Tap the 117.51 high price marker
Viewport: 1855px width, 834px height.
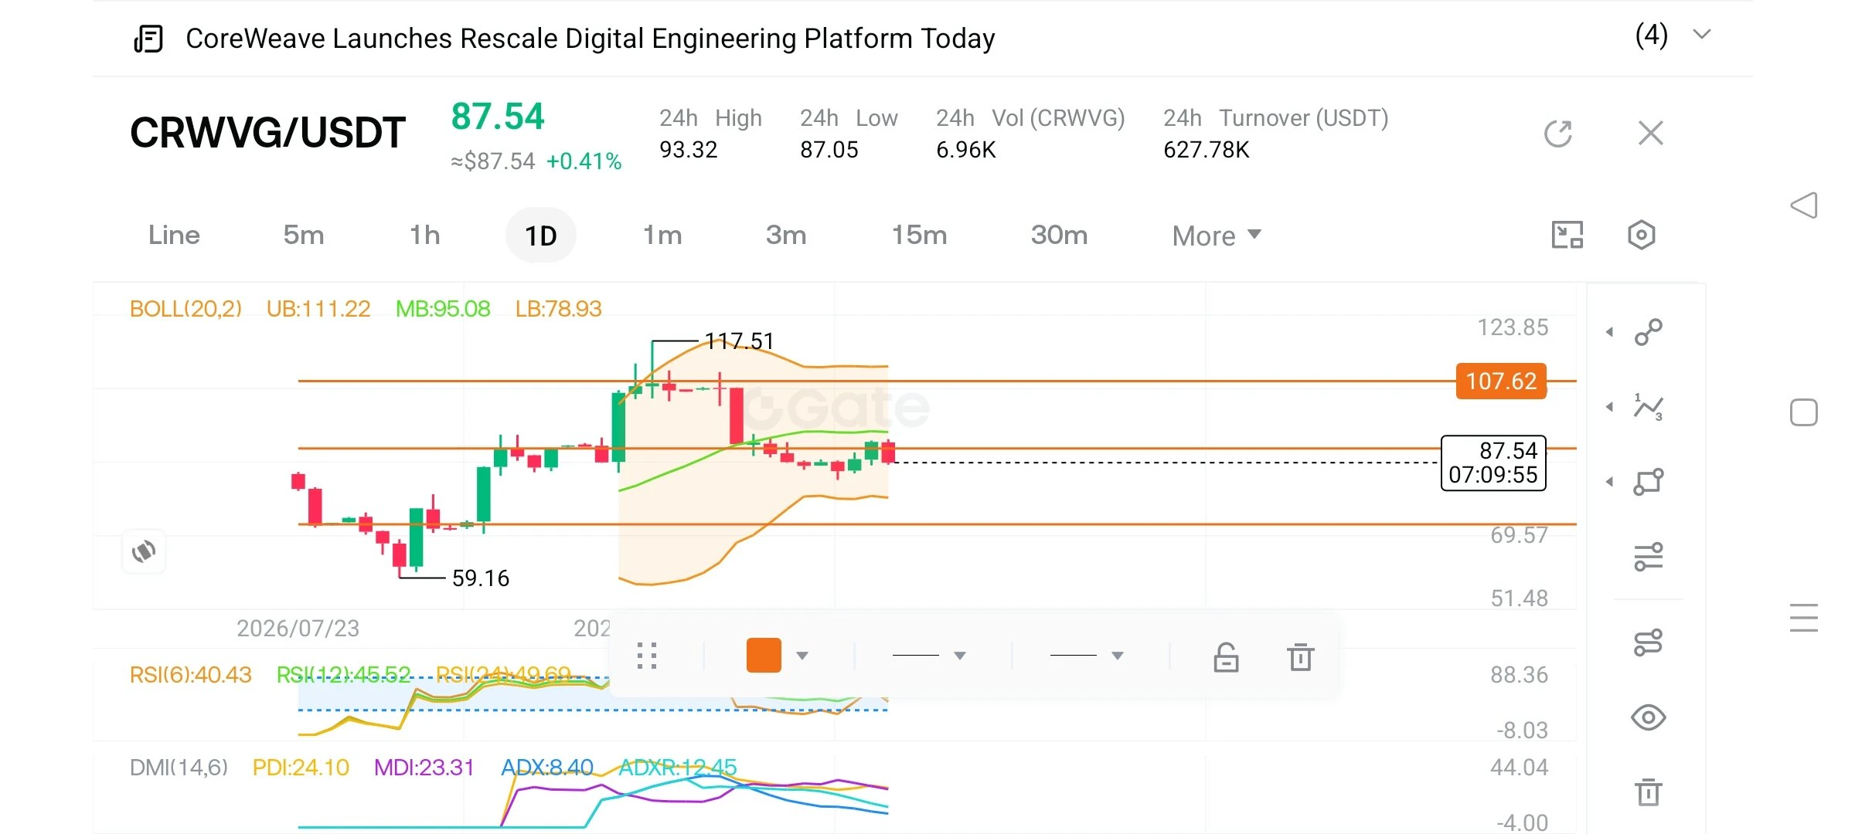(x=739, y=341)
